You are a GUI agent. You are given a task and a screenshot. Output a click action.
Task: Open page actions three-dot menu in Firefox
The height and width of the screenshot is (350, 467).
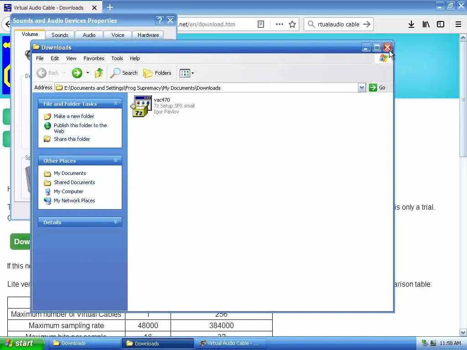click(279, 25)
